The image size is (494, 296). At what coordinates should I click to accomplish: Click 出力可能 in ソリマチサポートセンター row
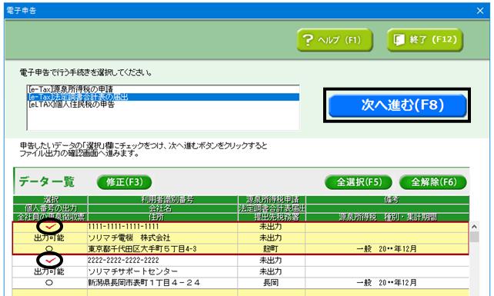pyautogui.click(x=49, y=271)
